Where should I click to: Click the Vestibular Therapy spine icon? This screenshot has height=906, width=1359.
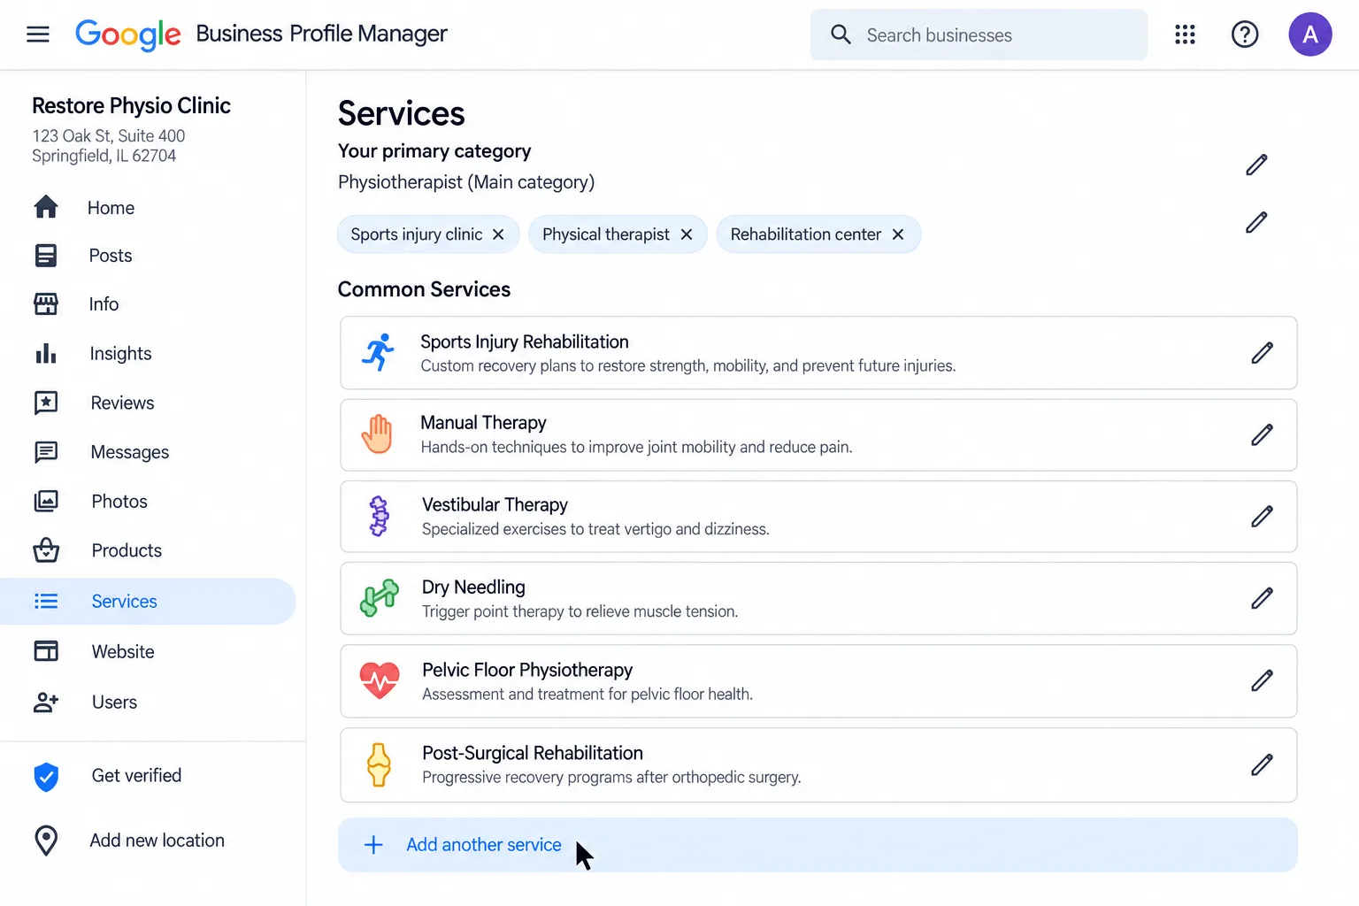379,516
